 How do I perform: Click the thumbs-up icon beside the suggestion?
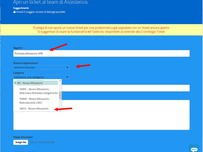[14, 12]
